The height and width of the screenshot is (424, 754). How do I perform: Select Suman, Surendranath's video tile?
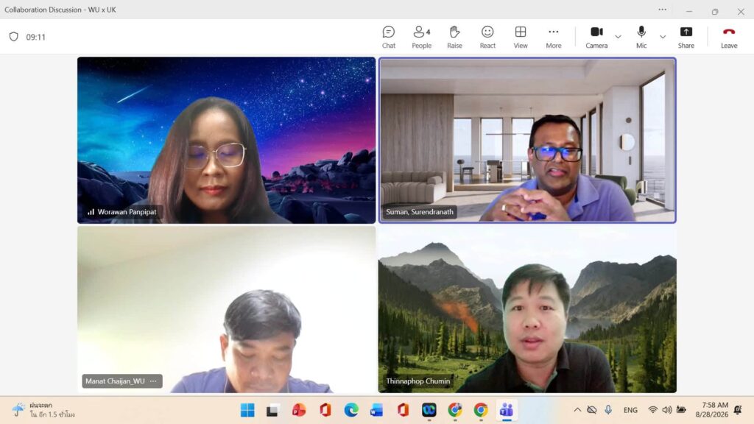coord(527,141)
